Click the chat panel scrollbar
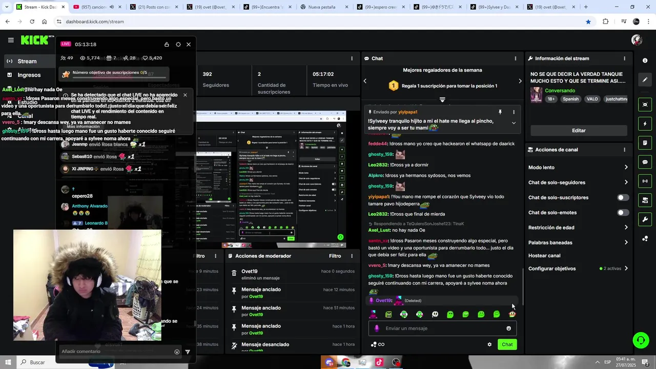656x369 pixels. pos(523,286)
